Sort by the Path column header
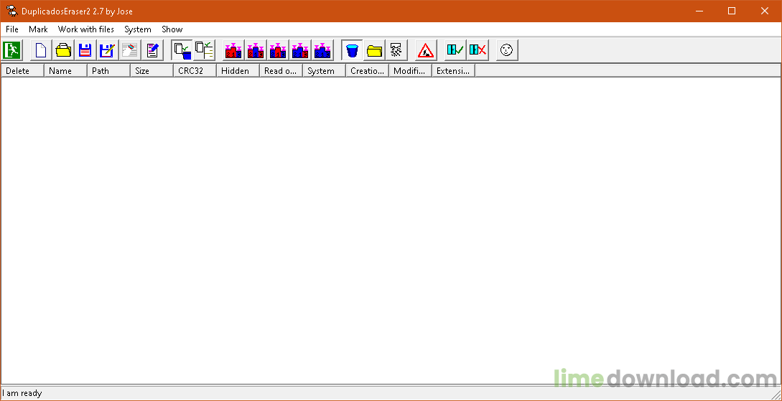The height and width of the screenshot is (401, 782). click(108, 71)
